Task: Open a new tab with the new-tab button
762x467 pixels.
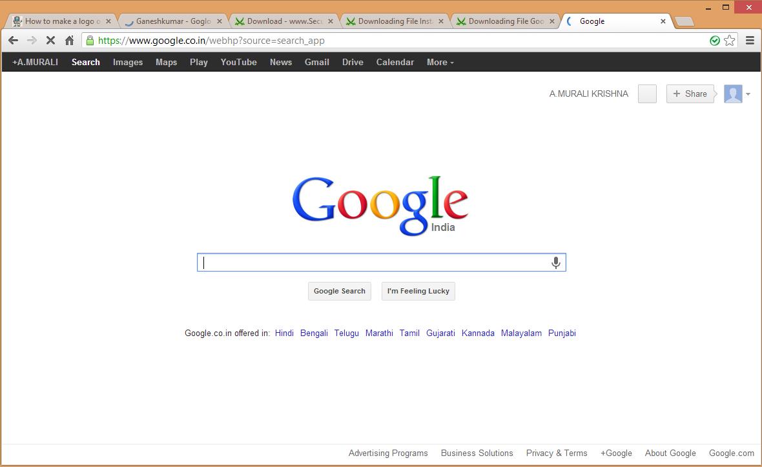Action: pos(685,21)
